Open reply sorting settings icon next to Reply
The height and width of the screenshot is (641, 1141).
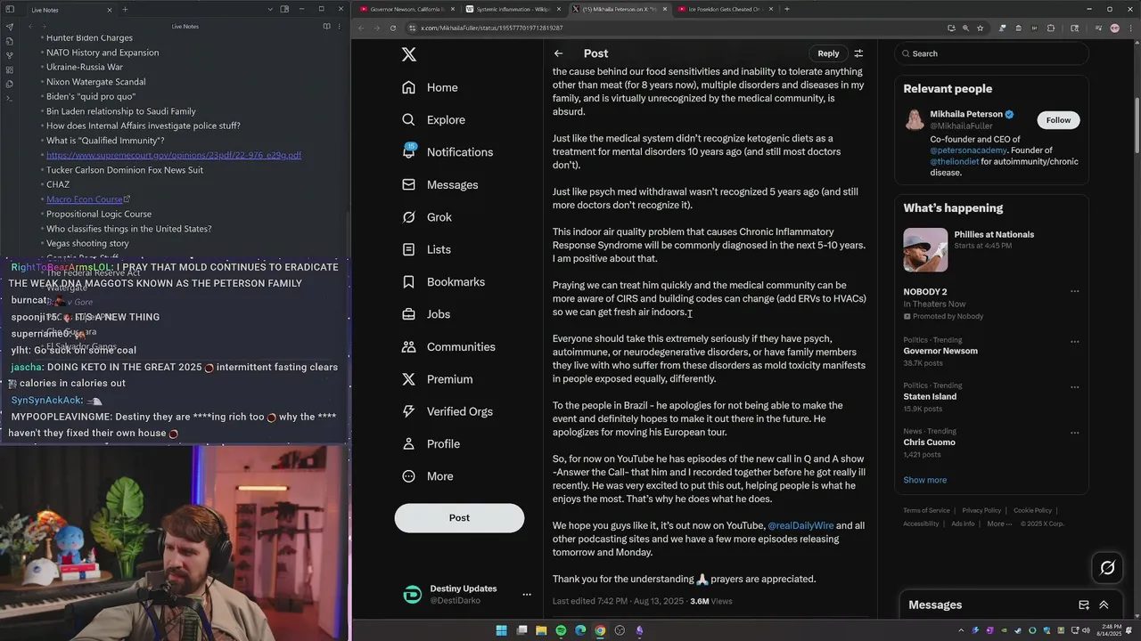coord(858,53)
